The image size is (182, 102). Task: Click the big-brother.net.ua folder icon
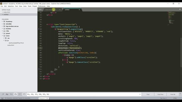(x=5, y=26)
